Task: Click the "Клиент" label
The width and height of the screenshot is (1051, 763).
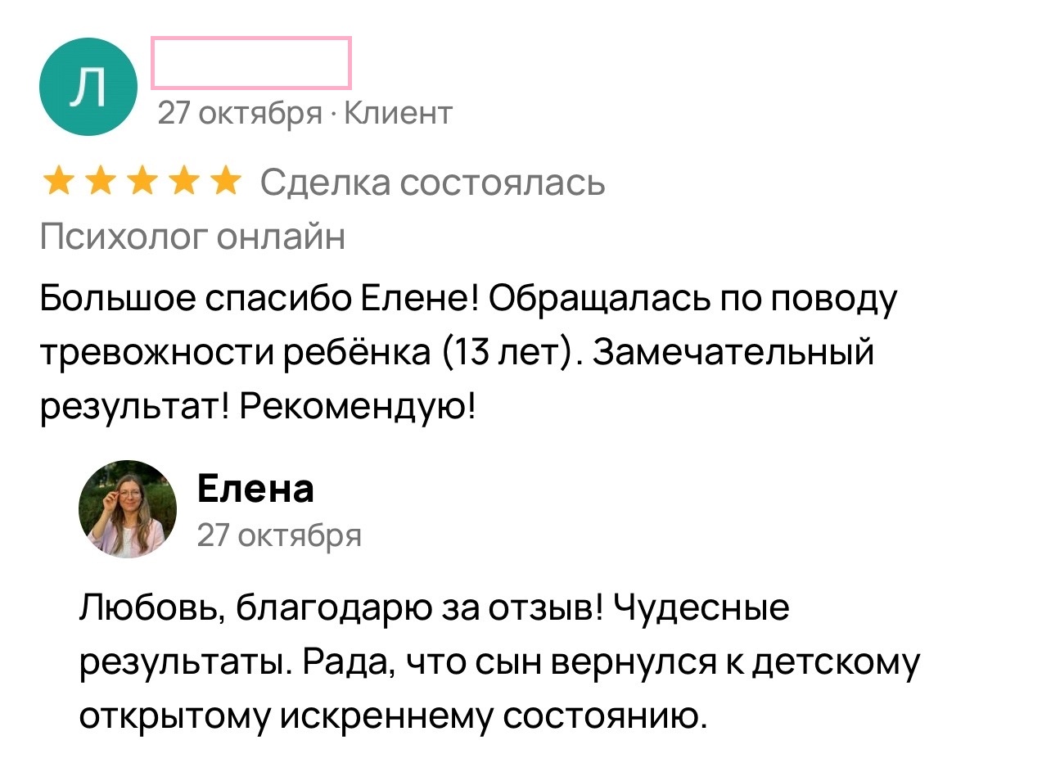Action: click(x=398, y=113)
